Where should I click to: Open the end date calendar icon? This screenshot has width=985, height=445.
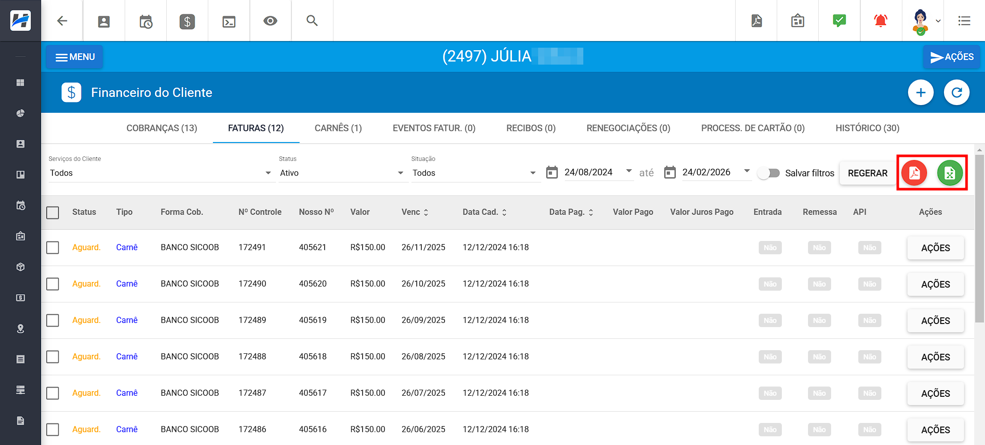click(670, 172)
